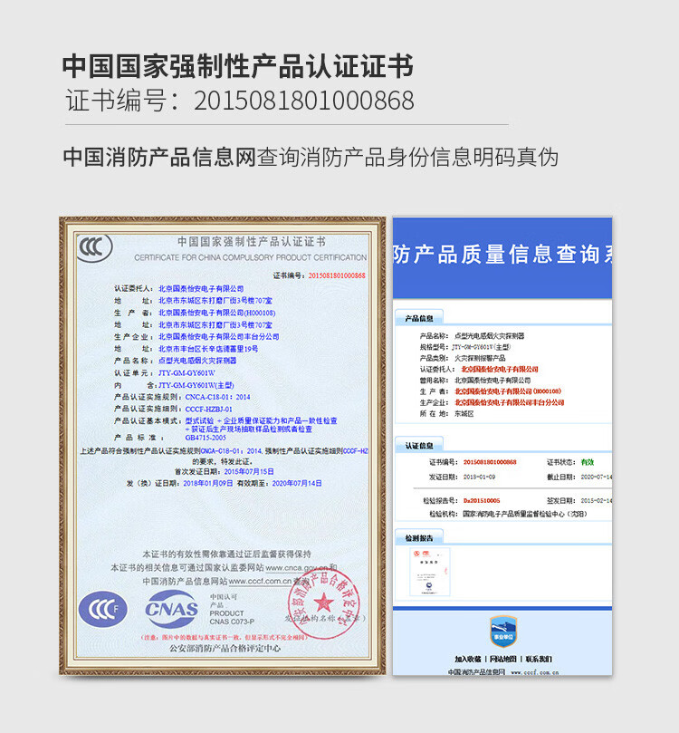Click red notice text at certificate bottom

pyautogui.click(x=224, y=638)
